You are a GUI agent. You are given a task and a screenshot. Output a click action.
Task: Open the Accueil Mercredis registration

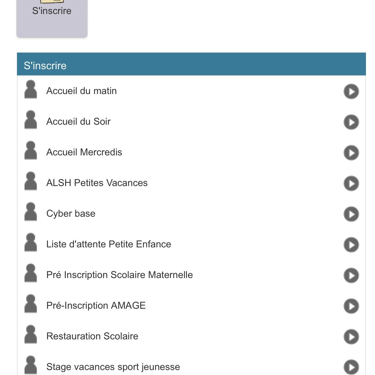coord(191,152)
